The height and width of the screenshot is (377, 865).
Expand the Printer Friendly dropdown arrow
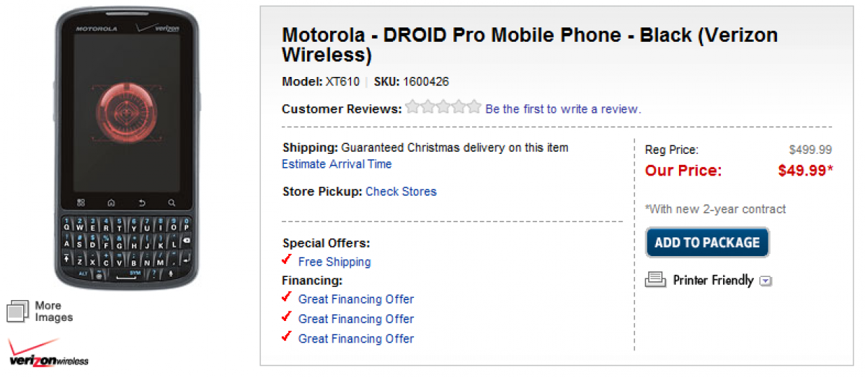pos(766,281)
